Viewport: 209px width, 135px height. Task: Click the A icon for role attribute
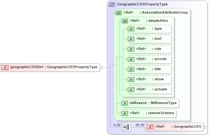pyautogui.click(x=131, y=49)
